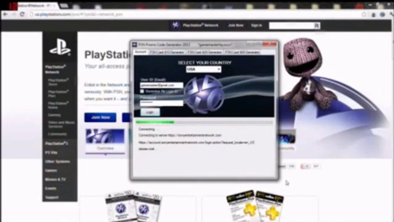394x222 pixels.
Task: Click the PlayStation heading text on page
Action: [x=107, y=55]
